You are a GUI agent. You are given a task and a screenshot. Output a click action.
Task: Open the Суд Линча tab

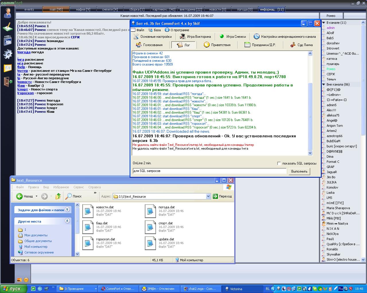301,45
